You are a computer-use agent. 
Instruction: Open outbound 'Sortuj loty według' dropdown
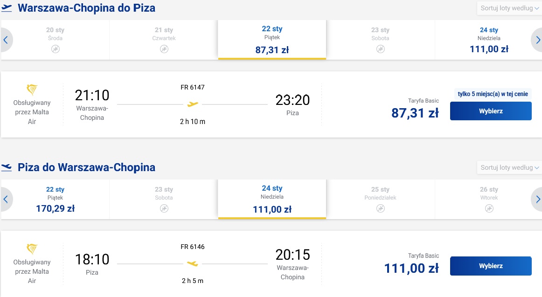pos(509,8)
